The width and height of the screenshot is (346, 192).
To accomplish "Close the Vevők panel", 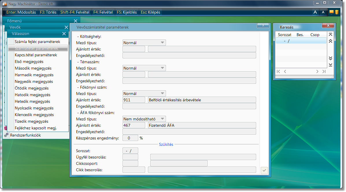I will [66, 27].
